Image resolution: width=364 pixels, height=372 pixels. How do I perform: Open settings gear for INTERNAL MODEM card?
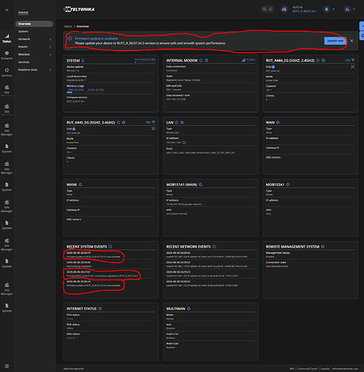coord(206,60)
